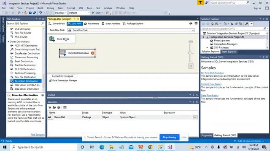Select Recordset Destination component on canvas
The image size is (270, 151).
pos(77,53)
